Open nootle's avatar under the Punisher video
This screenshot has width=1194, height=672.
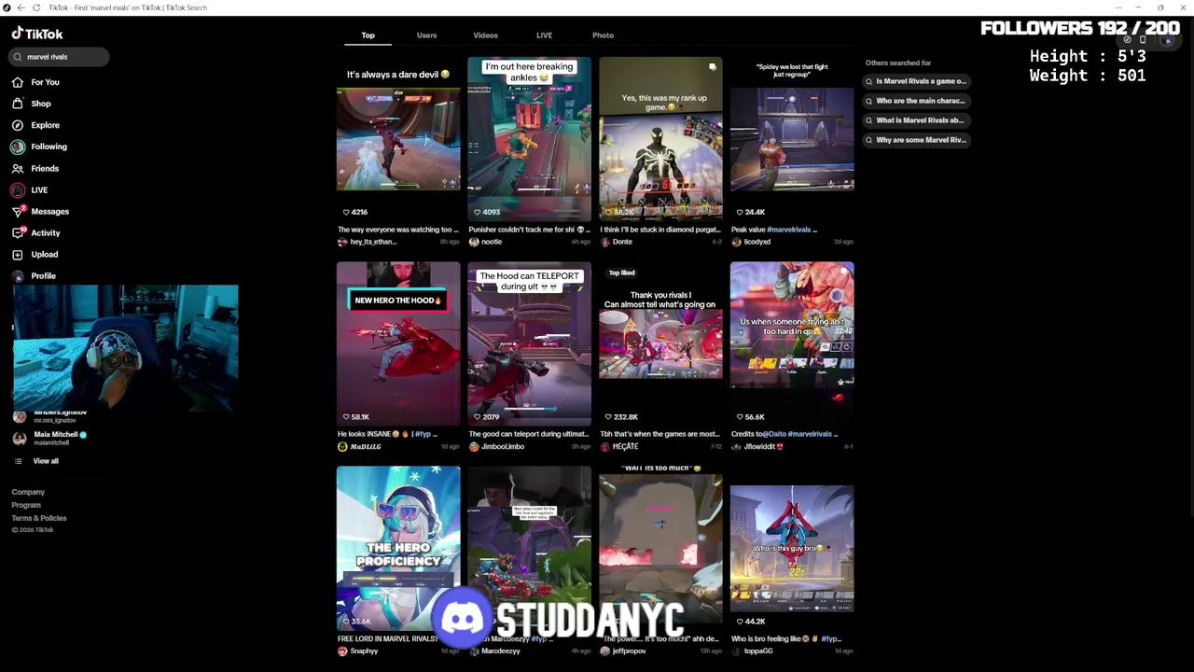(x=474, y=242)
